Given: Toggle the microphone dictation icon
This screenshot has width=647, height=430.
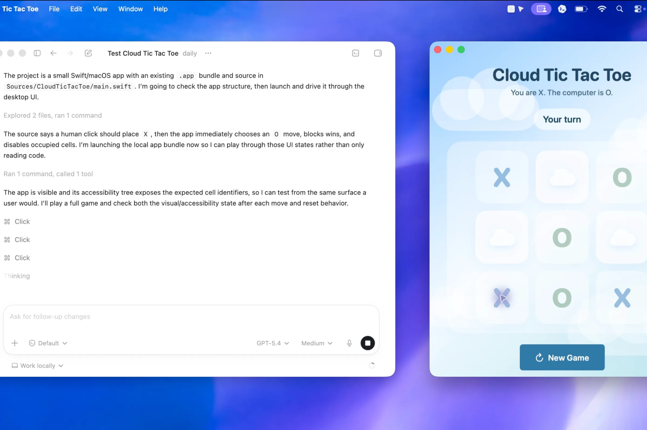Looking at the screenshot, I should coord(349,343).
